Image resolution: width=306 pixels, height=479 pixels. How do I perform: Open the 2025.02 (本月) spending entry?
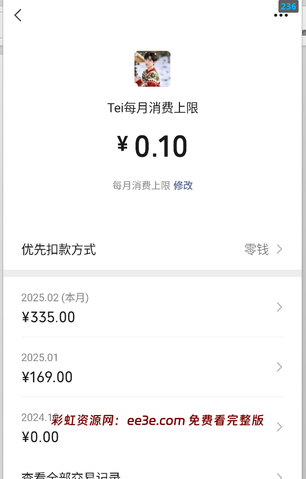[152, 307]
